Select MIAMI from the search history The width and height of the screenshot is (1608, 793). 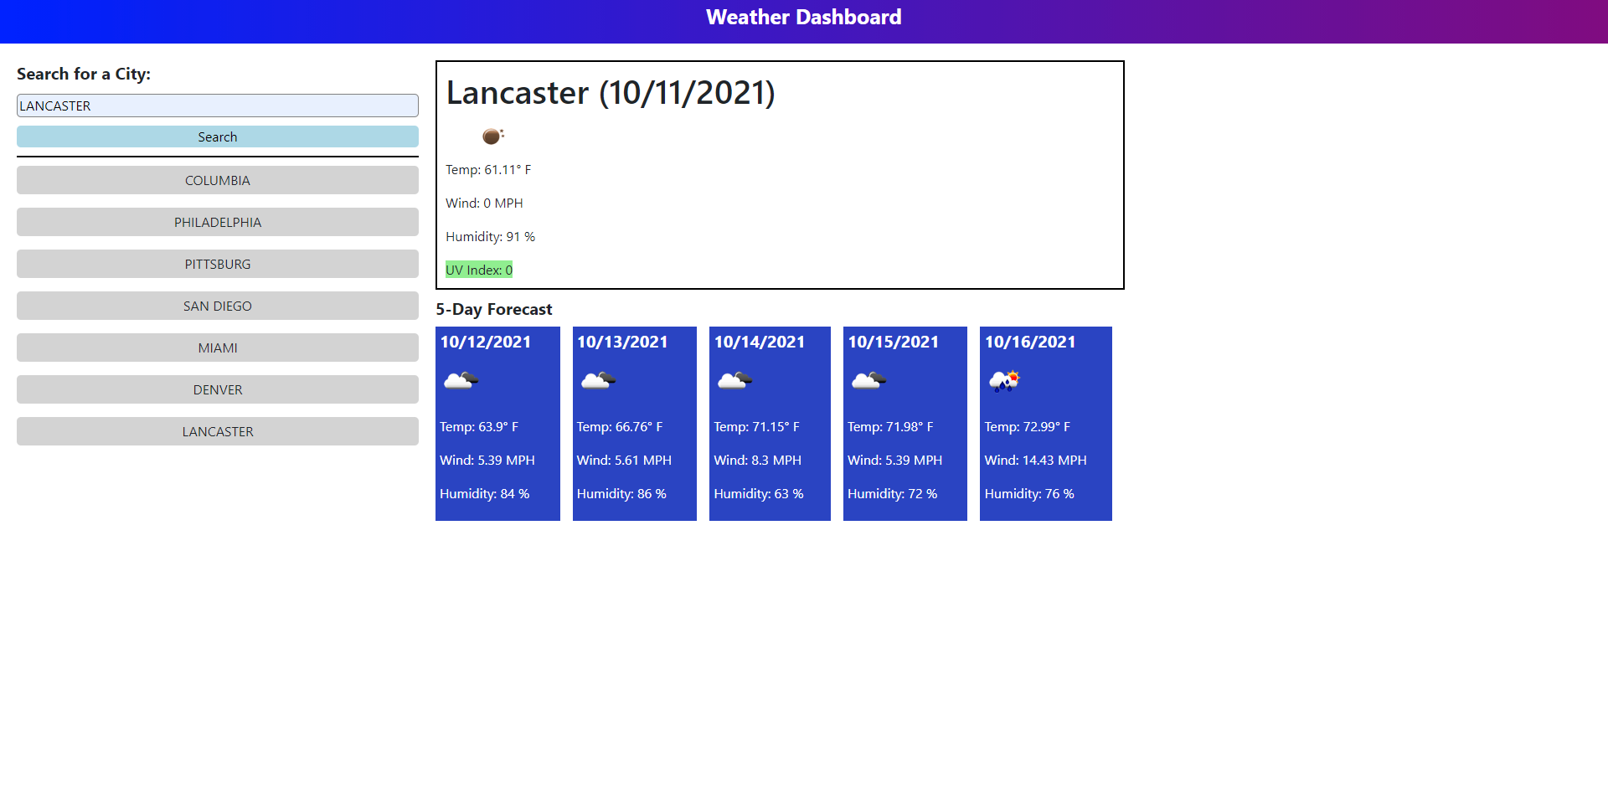click(x=217, y=347)
